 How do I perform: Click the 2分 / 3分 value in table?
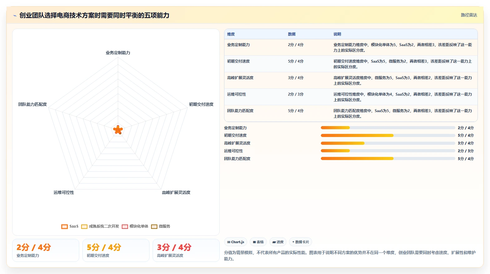point(296,94)
